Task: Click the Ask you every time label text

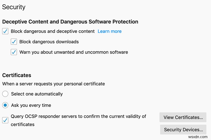Action: click(x=31, y=105)
